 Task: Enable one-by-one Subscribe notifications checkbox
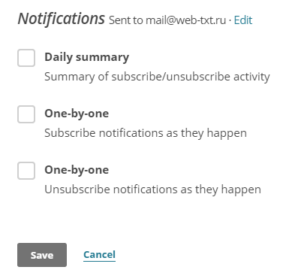(26, 114)
